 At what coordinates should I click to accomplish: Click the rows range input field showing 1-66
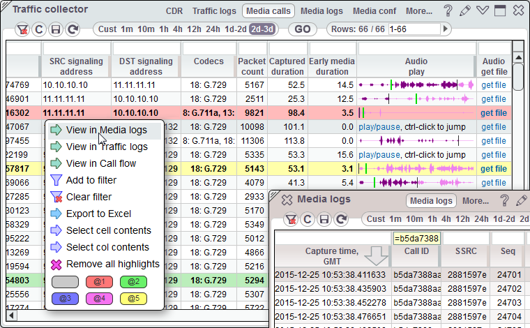tap(414, 29)
